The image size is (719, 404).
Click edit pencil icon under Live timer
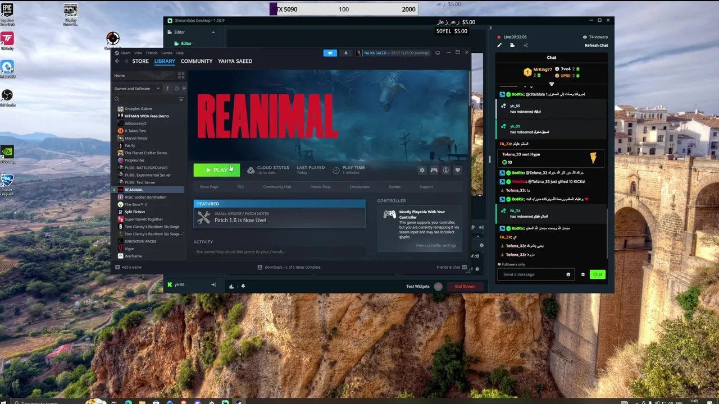pos(499,45)
